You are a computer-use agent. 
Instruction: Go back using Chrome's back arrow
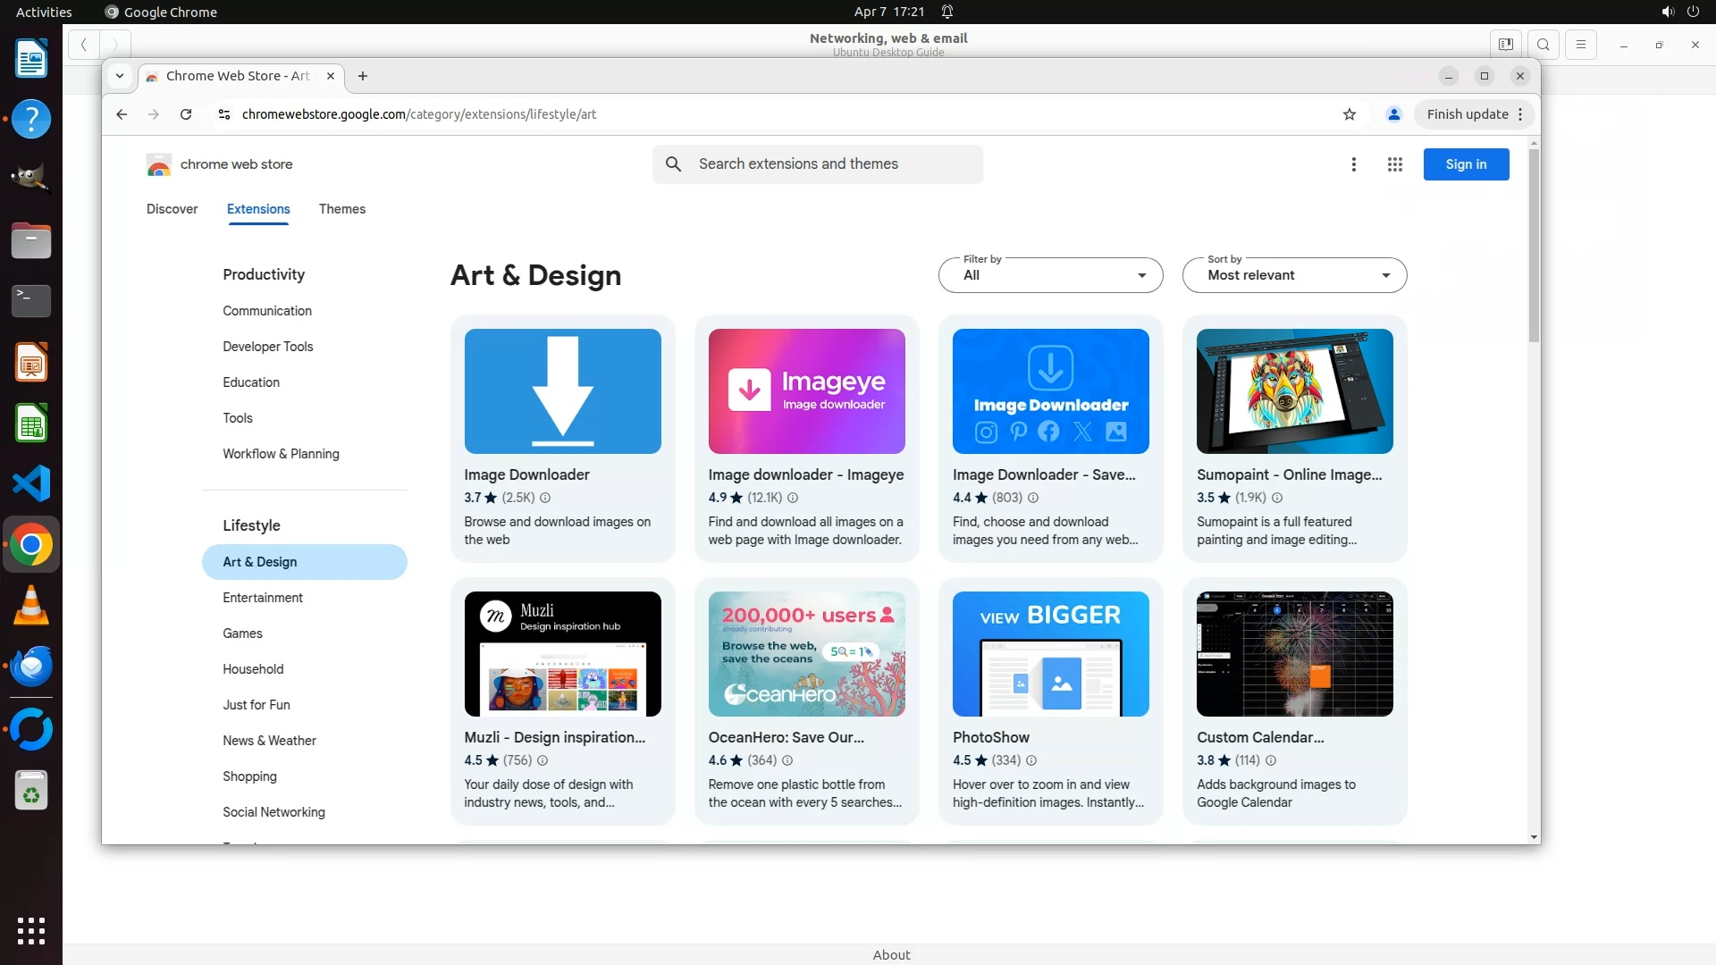coord(122,114)
